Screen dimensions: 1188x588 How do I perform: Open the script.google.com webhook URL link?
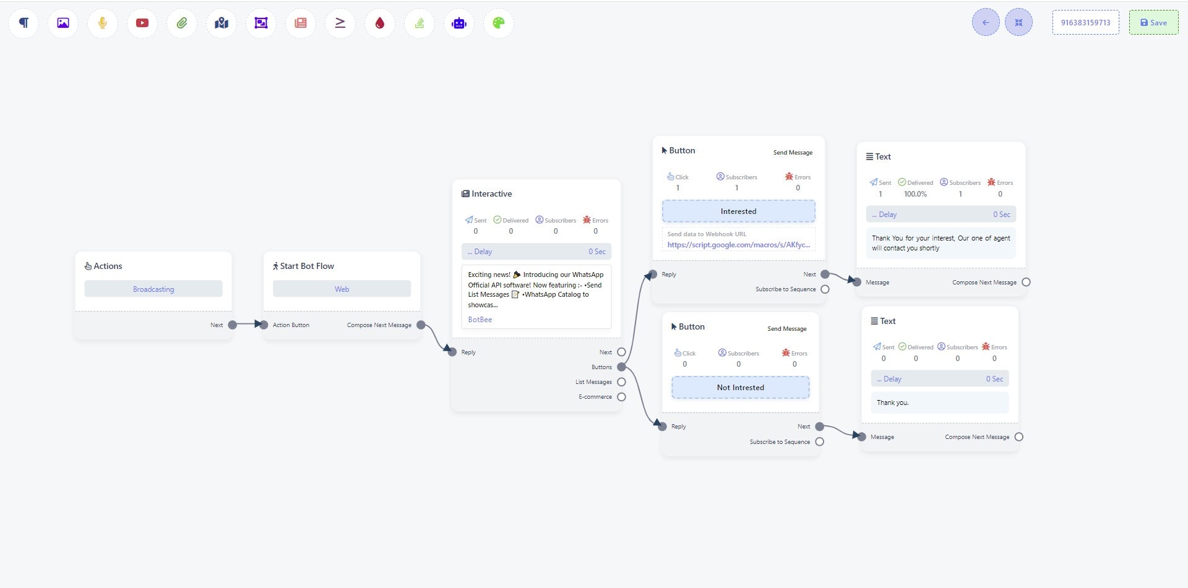click(x=738, y=245)
